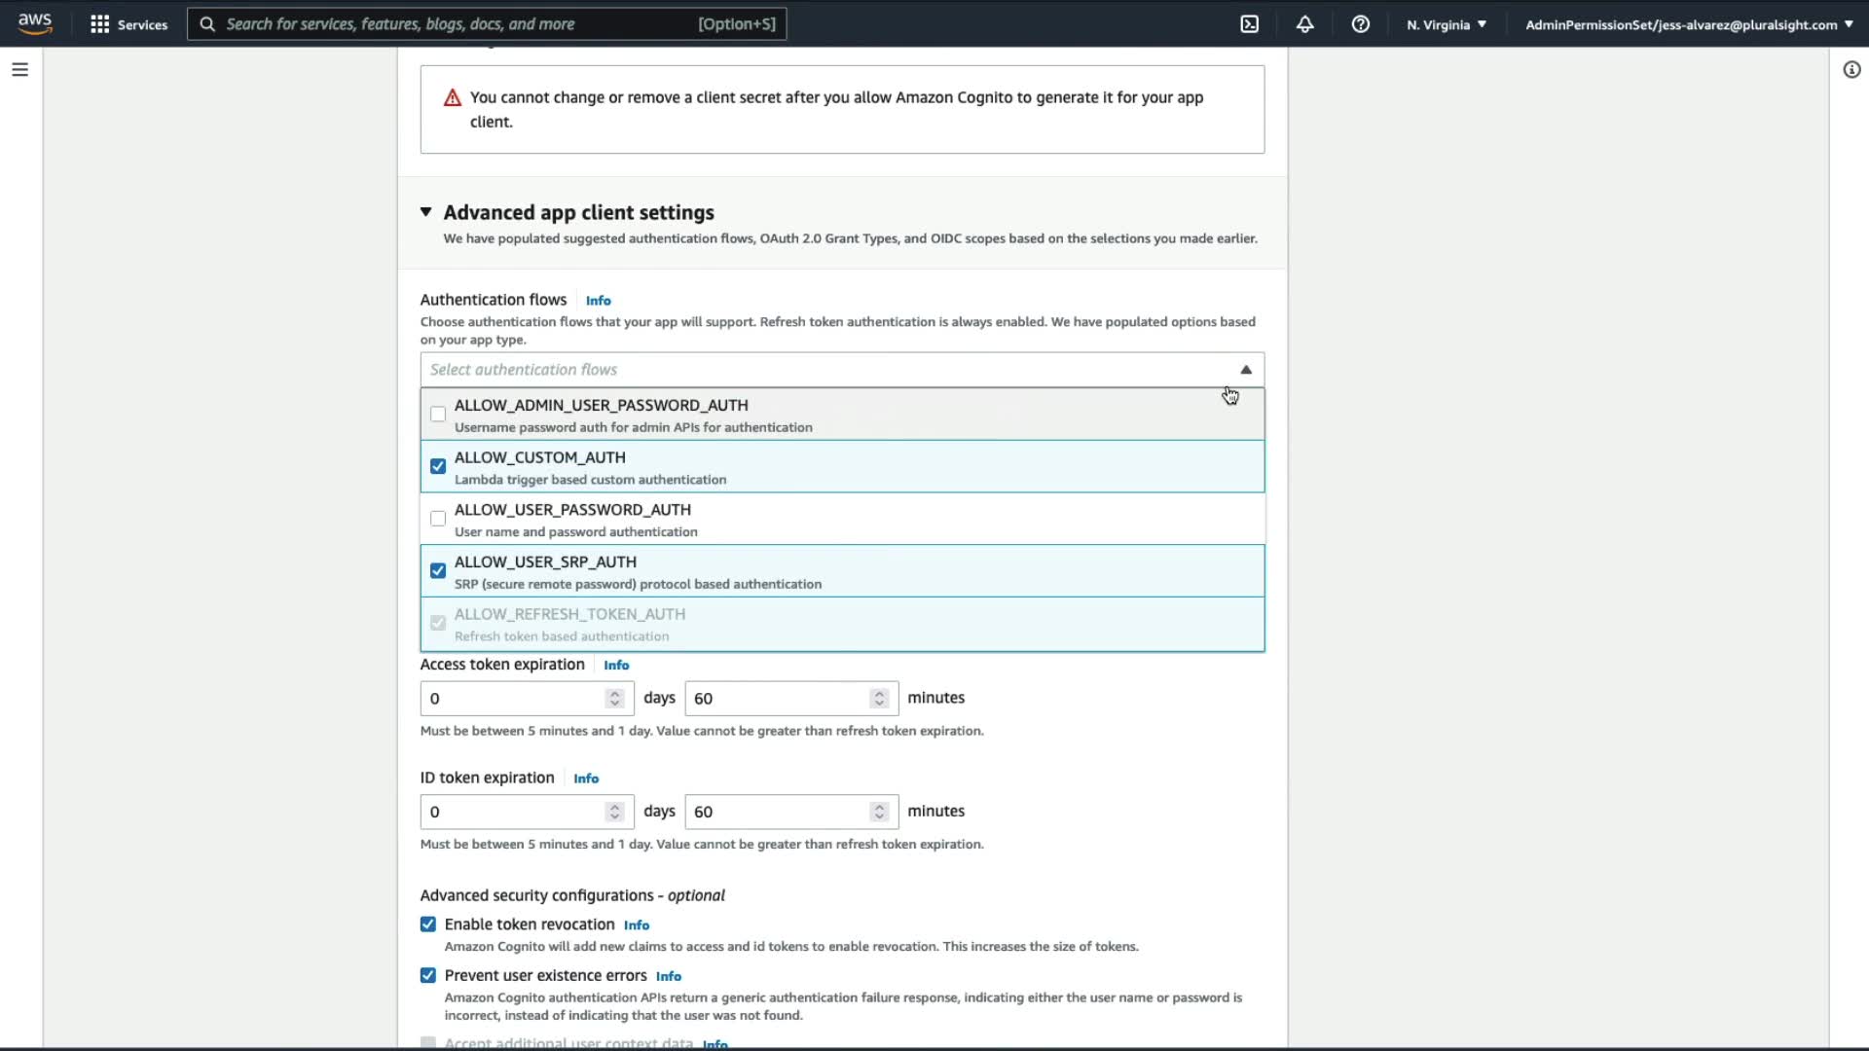Open the N. Virginia region selector
This screenshot has width=1869, height=1051.
click(1446, 24)
